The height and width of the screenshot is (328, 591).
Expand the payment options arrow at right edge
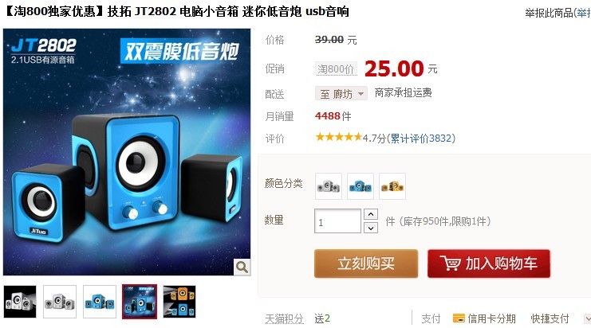pyautogui.click(x=587, y=318)
